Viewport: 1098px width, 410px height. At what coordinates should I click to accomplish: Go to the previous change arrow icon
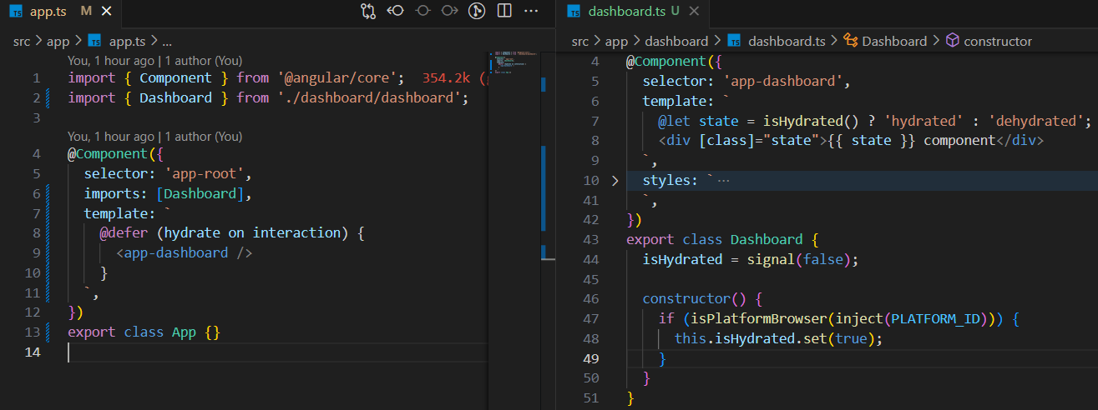(x=396, y=12)
